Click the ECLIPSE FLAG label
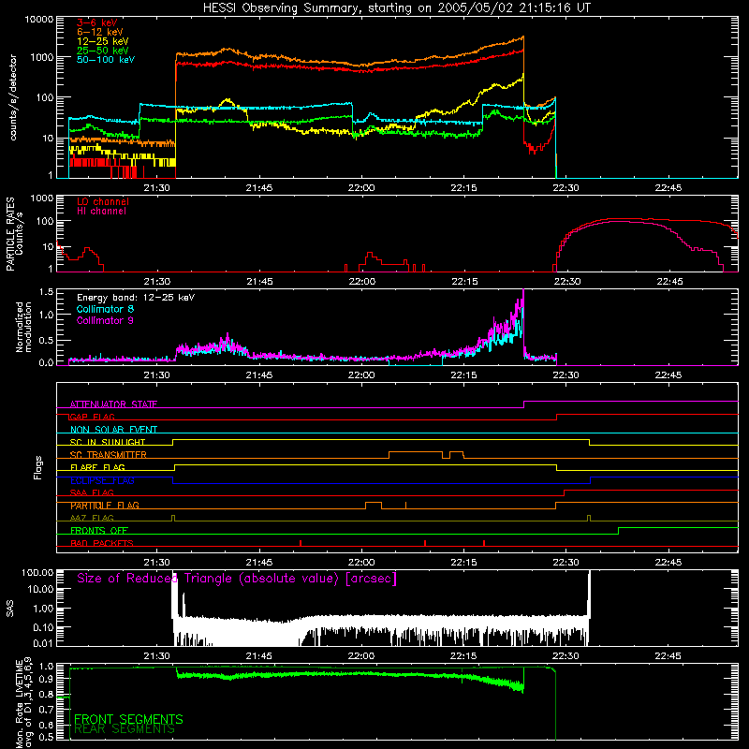 click(102, 480)
